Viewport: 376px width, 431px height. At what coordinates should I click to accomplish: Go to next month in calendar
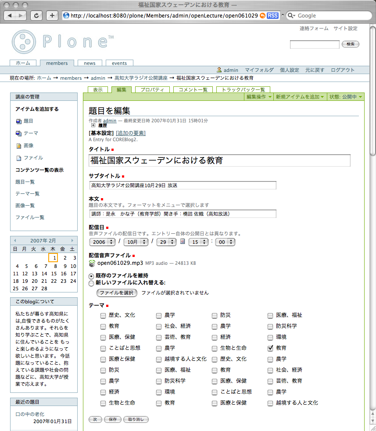click(72, 241)
